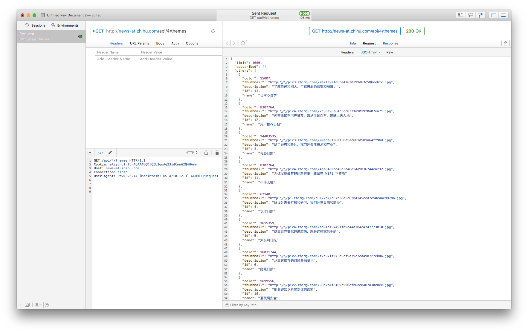Click the Header Name column header

point(108,52)
